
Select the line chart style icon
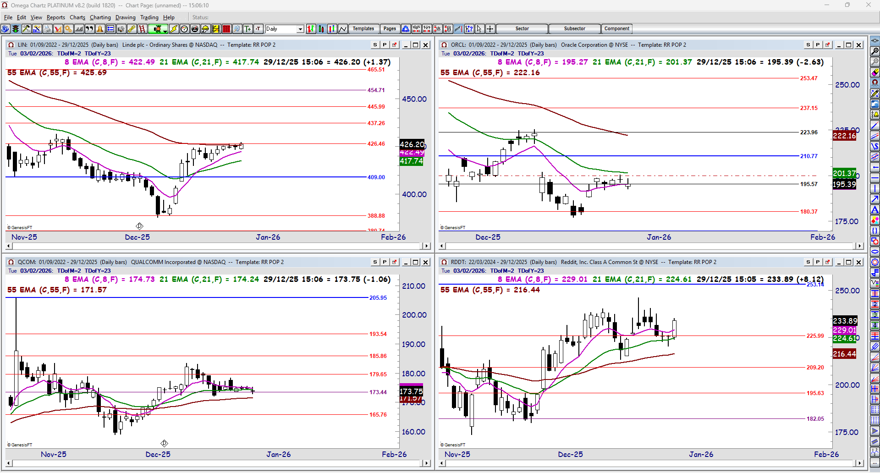(x=343, y=29)
